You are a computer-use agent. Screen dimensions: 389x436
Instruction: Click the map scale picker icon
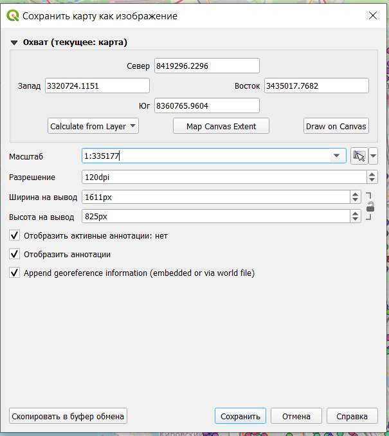click(359, 156)
